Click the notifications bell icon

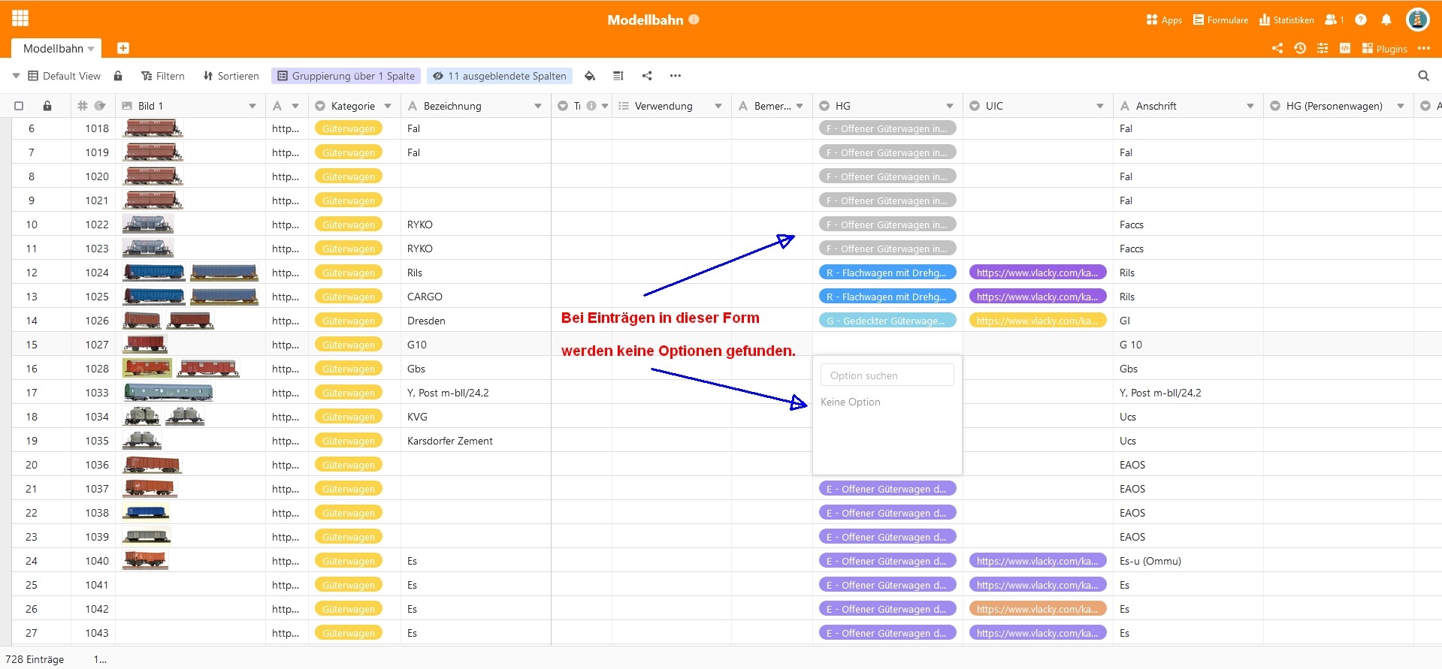tap(1386, 20)
